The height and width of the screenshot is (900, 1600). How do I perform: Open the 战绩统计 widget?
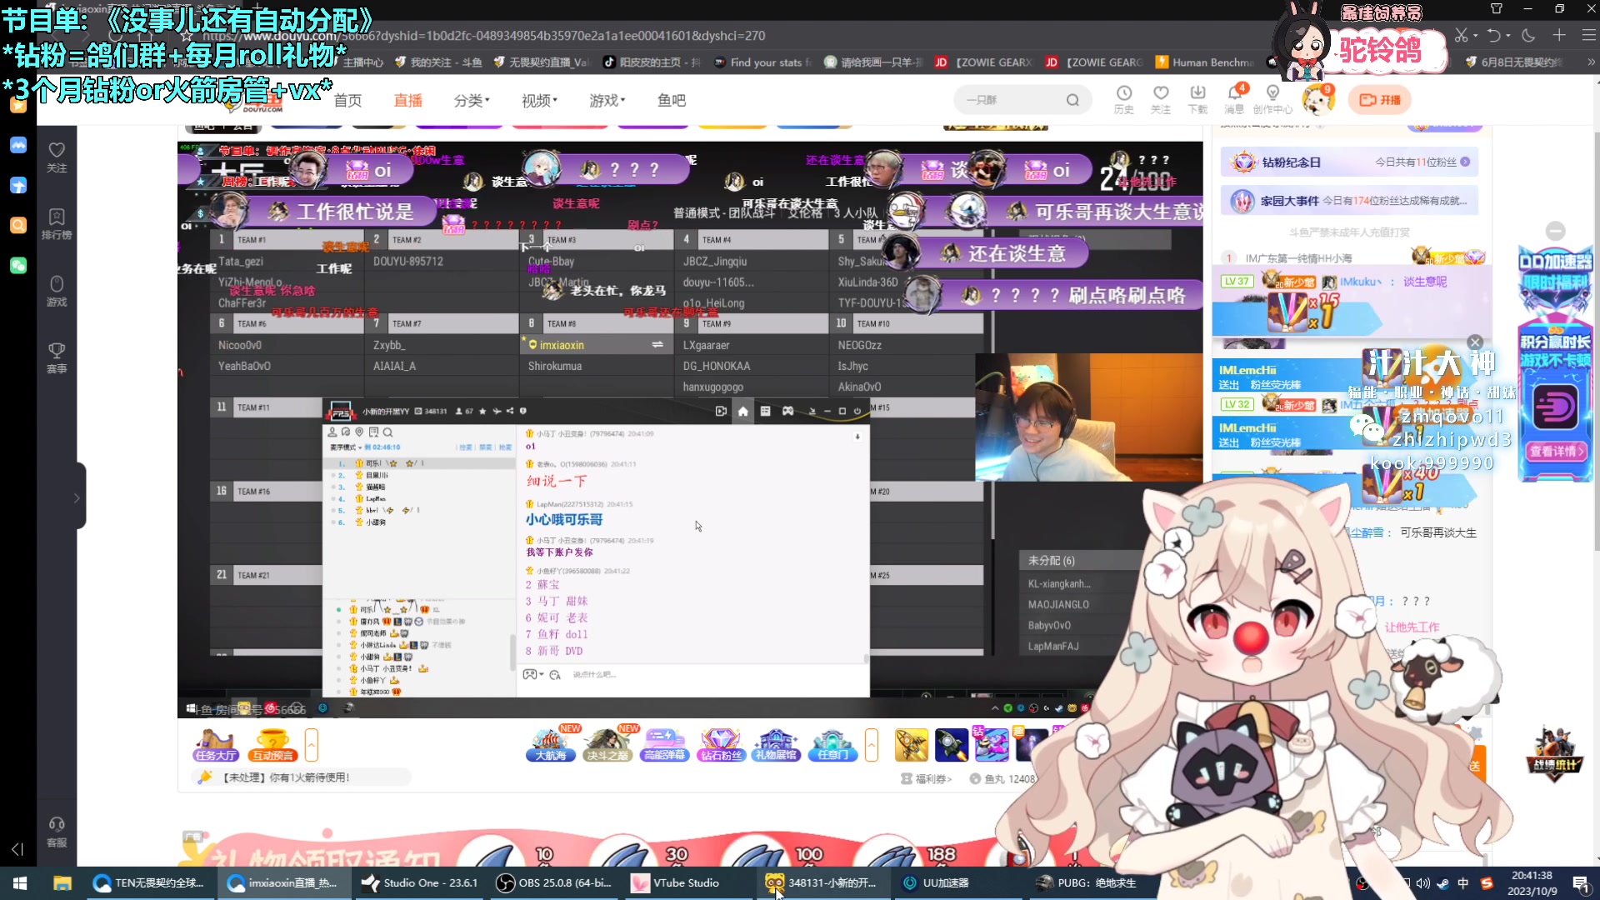pos(1555,754)
